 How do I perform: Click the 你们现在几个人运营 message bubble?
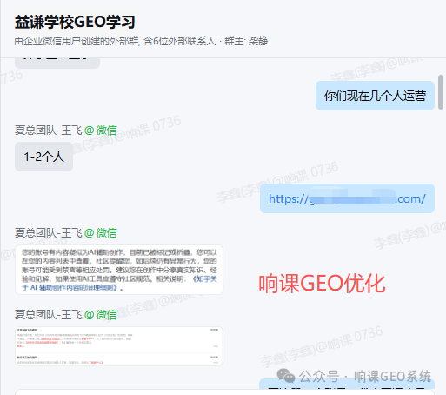coord(375,96)
